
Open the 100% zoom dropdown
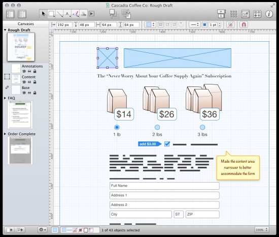[261, 230]
